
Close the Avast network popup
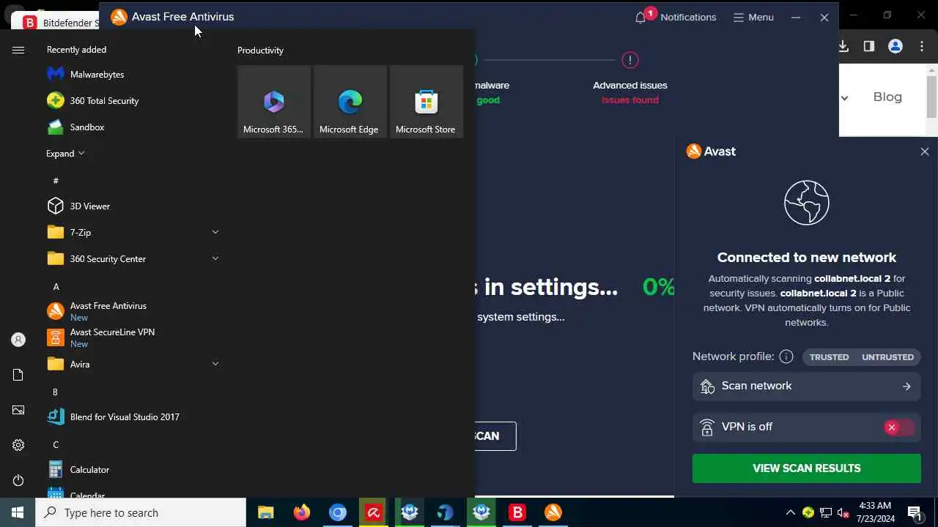[x=924, y=152]
